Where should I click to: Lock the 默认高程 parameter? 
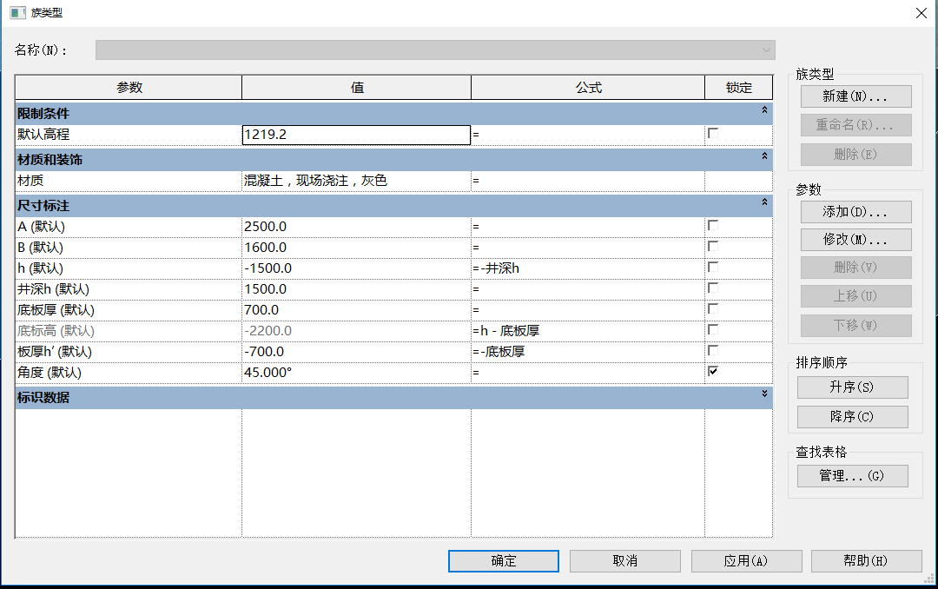pos(713,134)
